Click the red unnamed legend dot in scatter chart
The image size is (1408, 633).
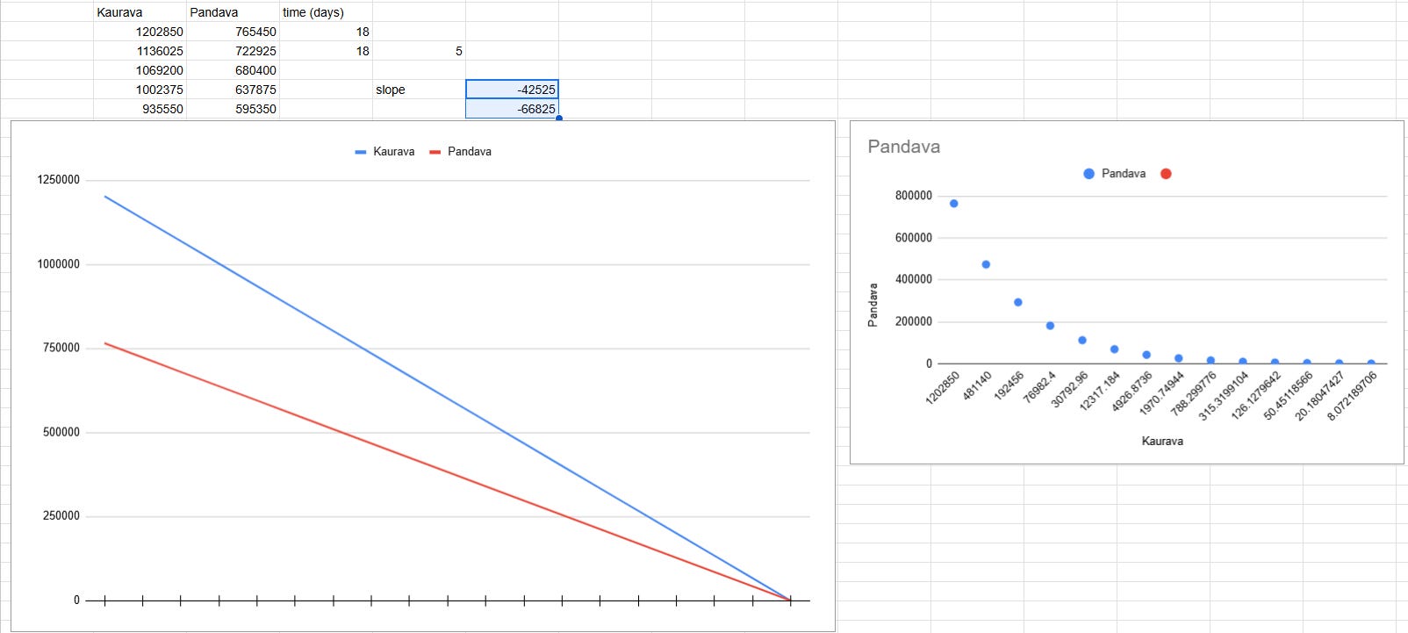click(1166, 174)
